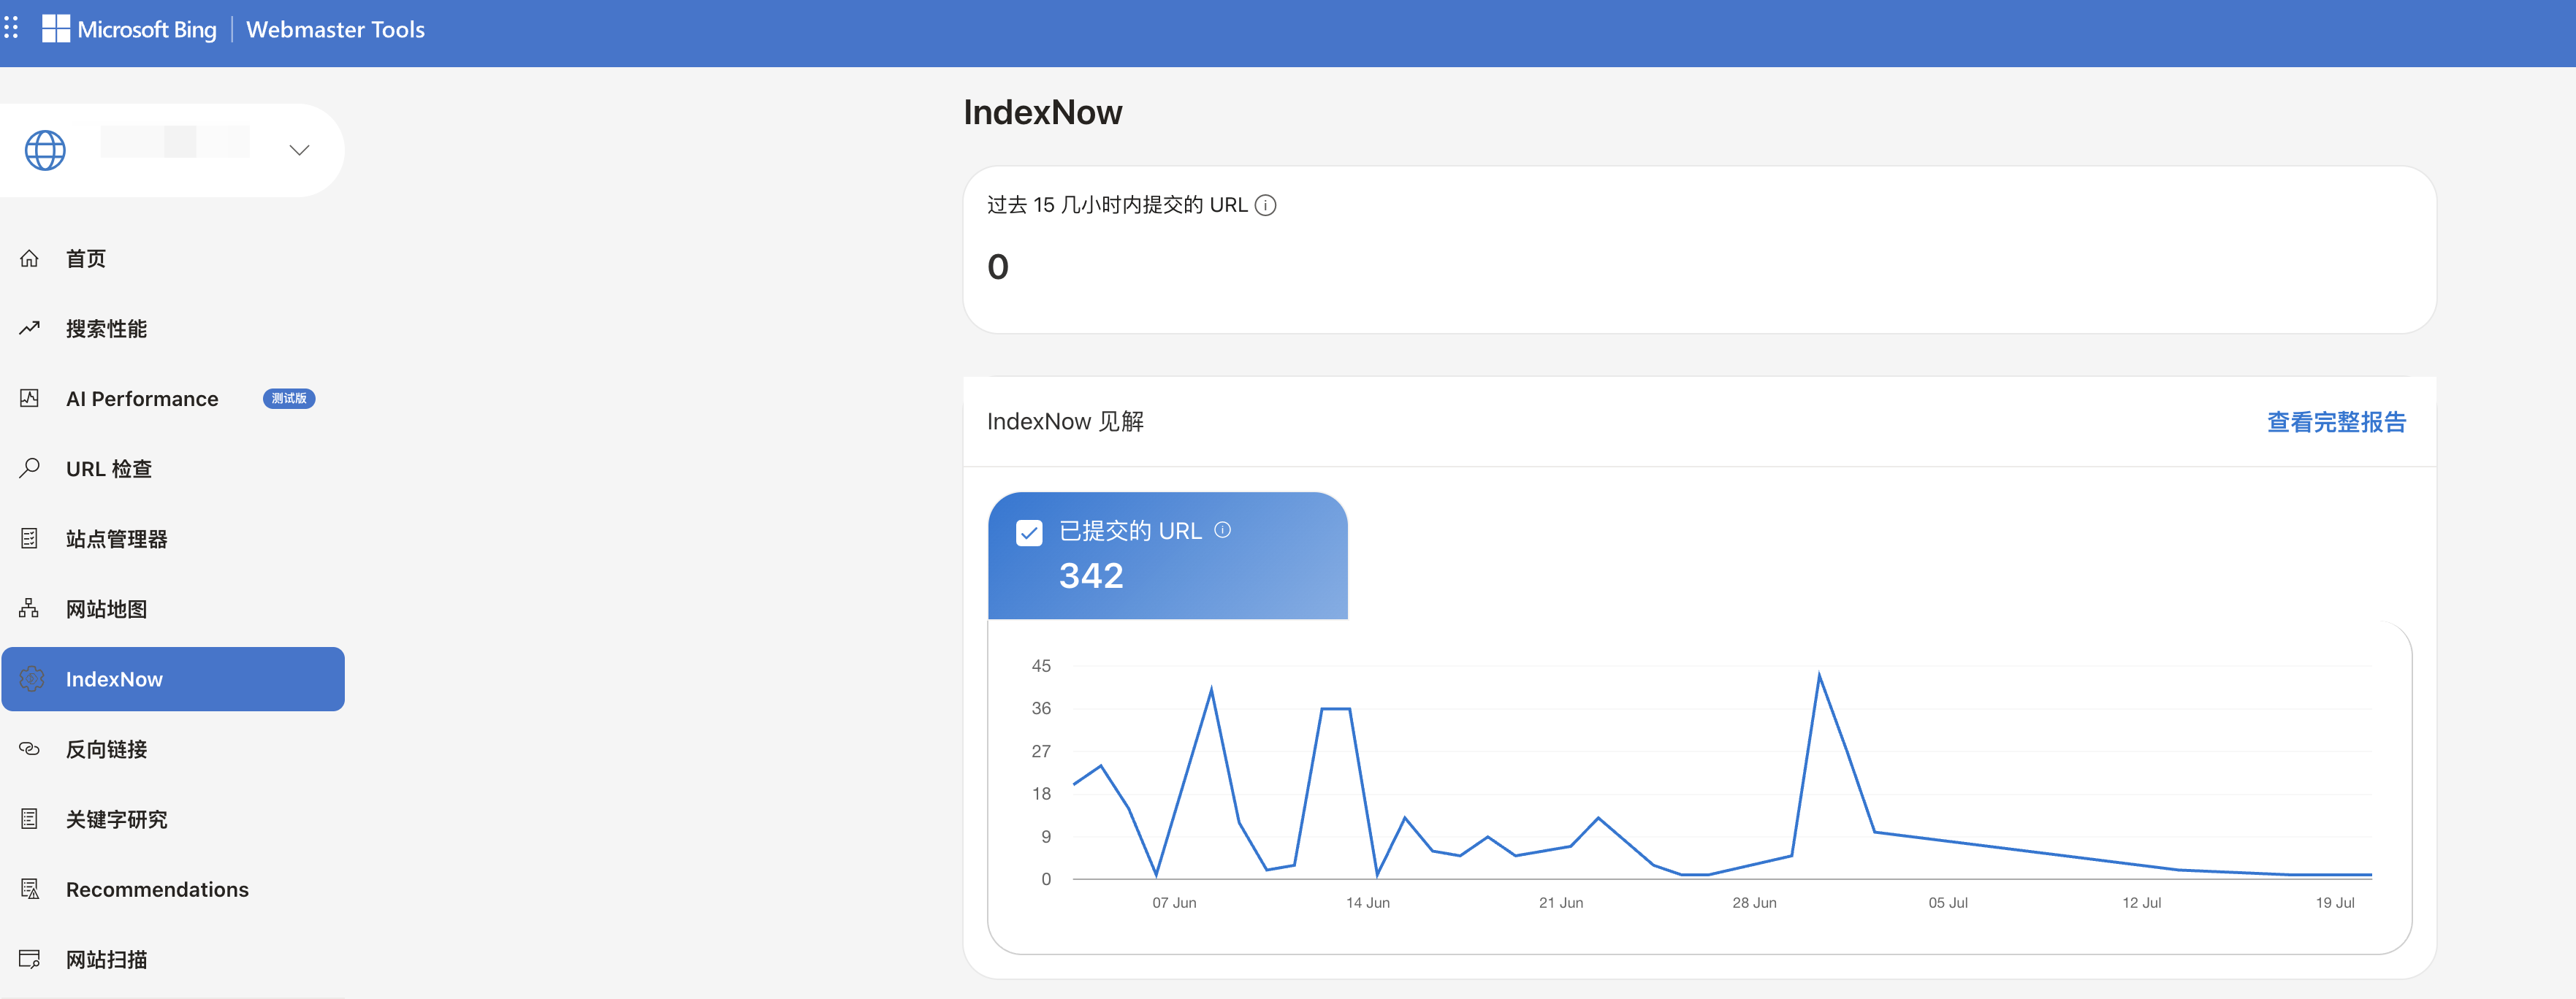The height and width of the screenshot is (999, 2576).
Task: Click the redacted site name in selector
Action: [x=175, y=141]
